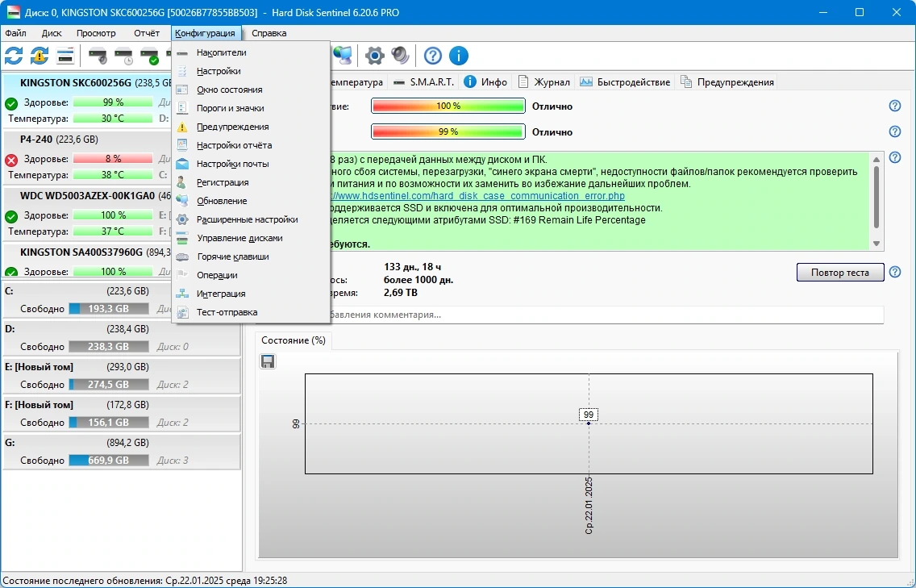The width and height of the screenshot is (916, 588).
Task: Select the Интеграция menu entry
Action: coord(251,294)
